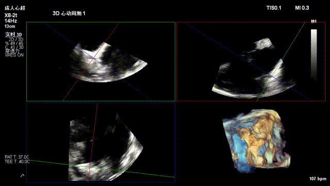Click the 3D 心动周期 1 title

(x=69, y=13)
